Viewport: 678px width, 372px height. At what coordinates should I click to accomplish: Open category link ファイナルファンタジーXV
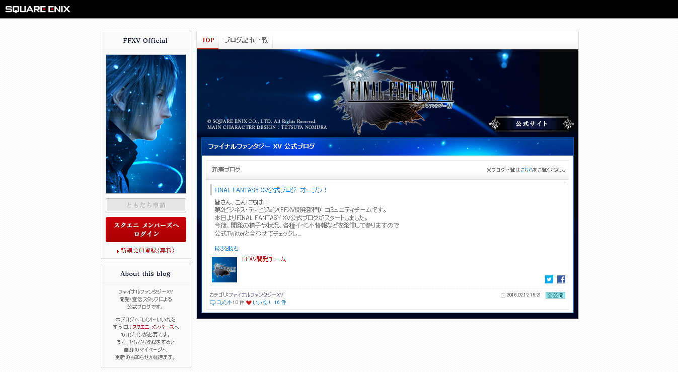(256, 295)
